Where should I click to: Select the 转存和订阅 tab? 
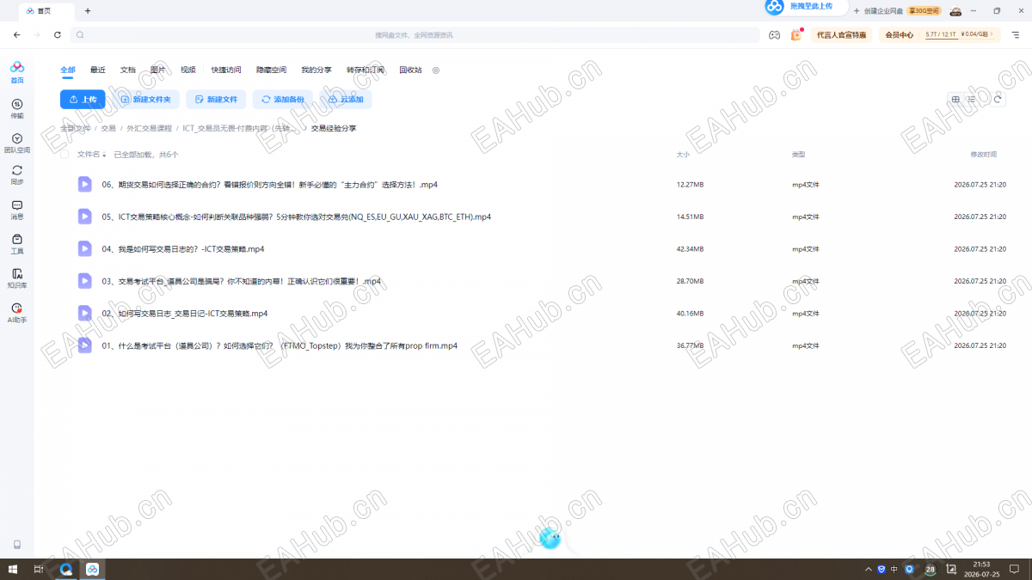(x=365, y=70)
